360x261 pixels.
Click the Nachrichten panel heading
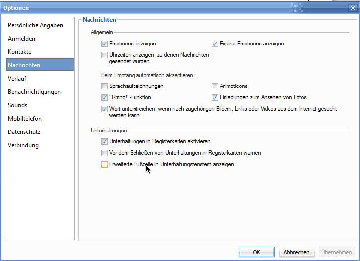click(x=99, y=20)
